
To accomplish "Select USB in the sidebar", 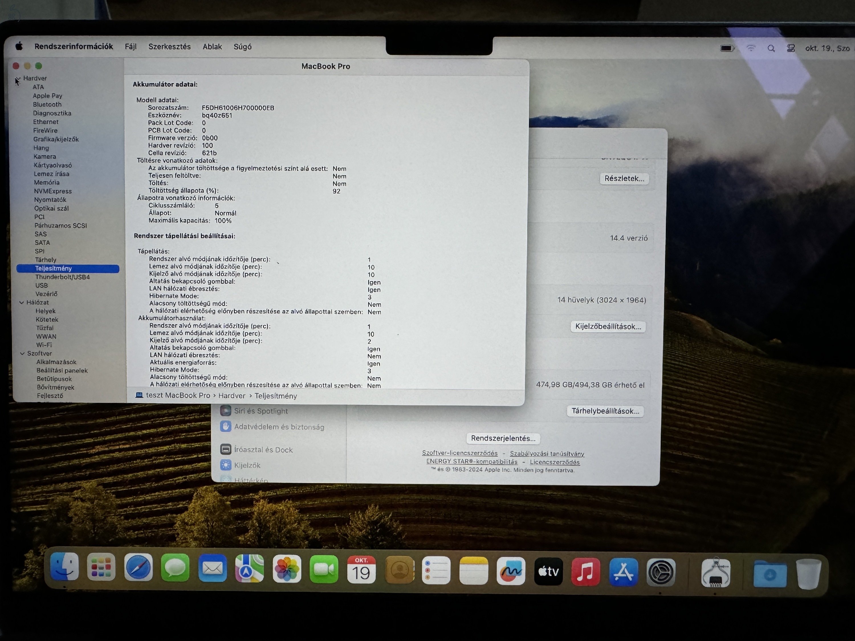I will tap(42, 285).
